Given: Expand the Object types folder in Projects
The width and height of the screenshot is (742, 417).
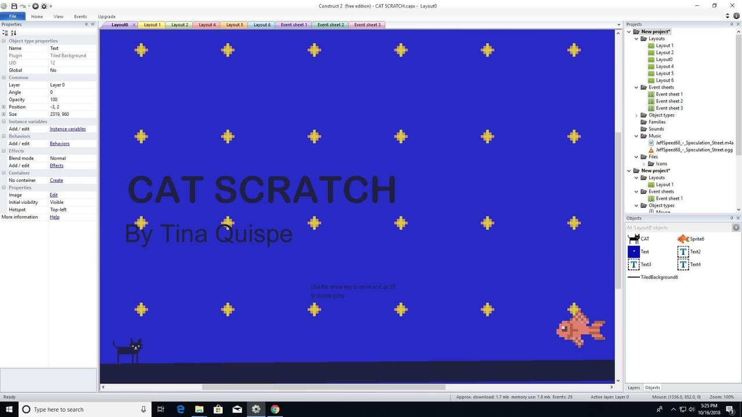Looking at the screenshot, I should coord(636,115).
